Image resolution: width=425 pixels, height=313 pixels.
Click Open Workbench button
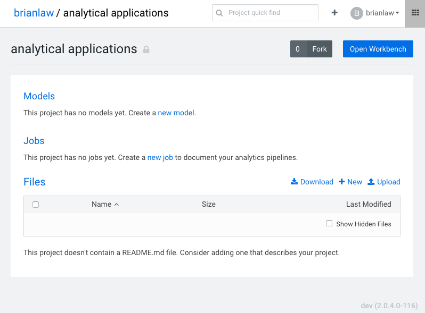(378, 49)
